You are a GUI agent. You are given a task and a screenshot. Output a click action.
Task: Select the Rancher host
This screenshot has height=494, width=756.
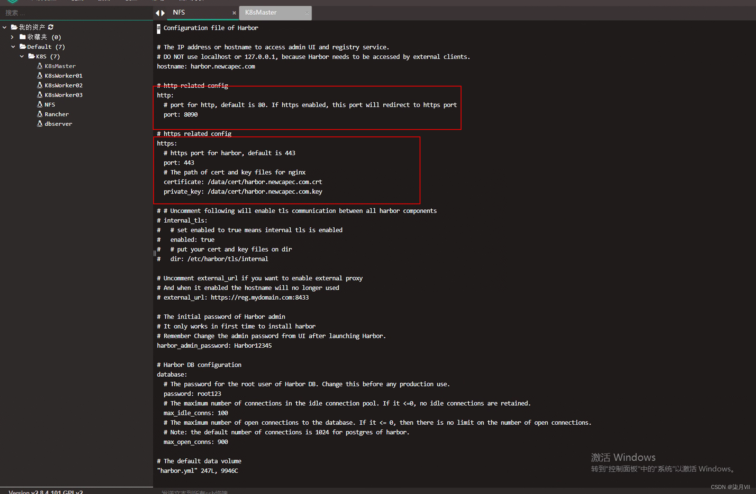pos(57,115)
